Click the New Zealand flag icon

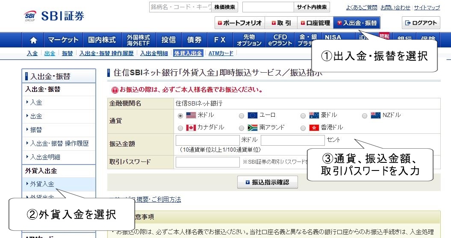[x=375, y=115]
